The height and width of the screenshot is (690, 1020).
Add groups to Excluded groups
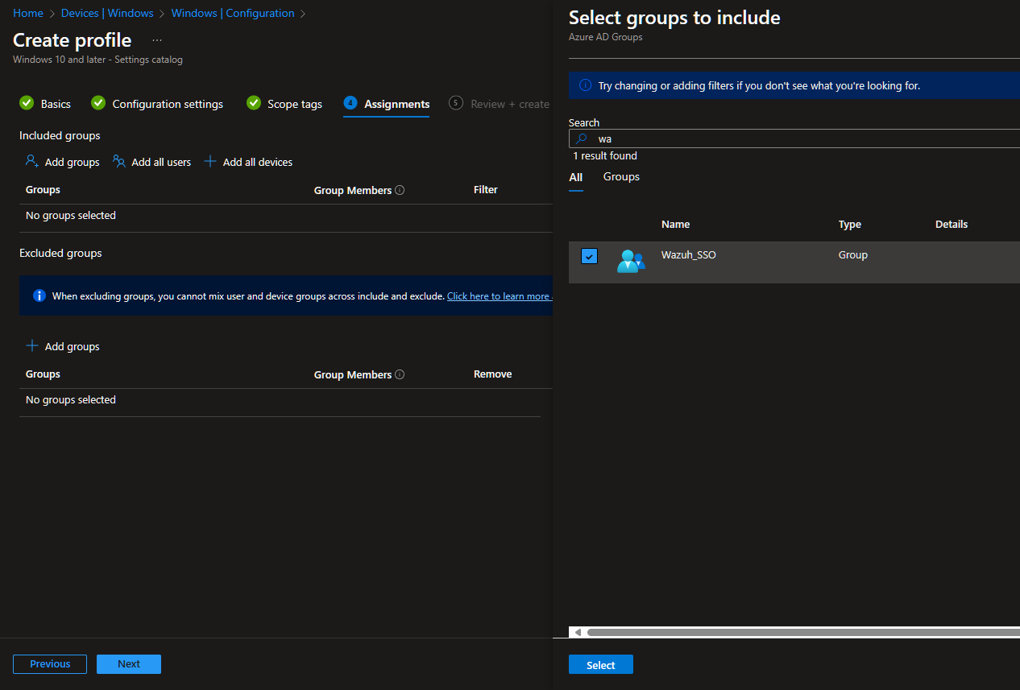tap(63, 346)
